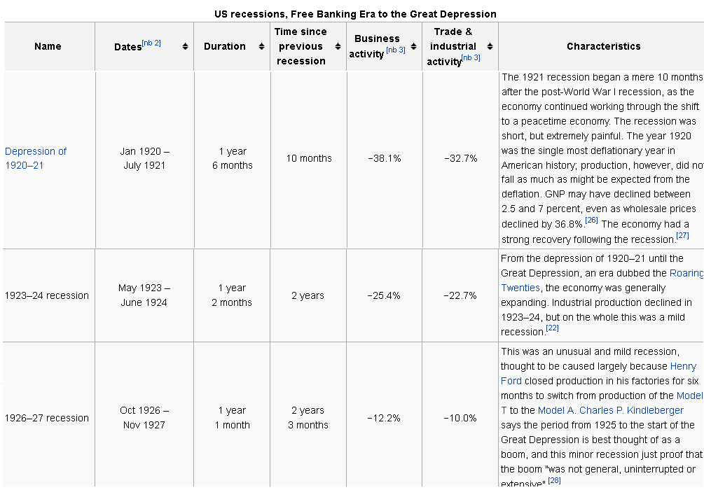Click the Name column header
The height and width of the screenshot is (490, 704).
coord(48,46)
